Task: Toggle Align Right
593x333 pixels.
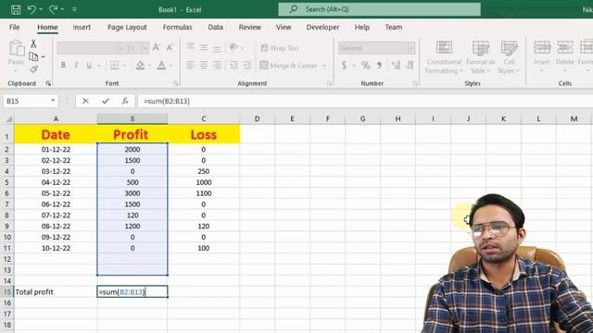Action: (217, 66)
